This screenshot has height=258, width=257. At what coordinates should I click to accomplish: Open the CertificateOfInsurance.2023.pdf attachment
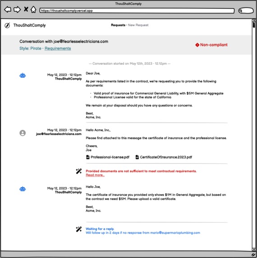(x=166, y=157)
